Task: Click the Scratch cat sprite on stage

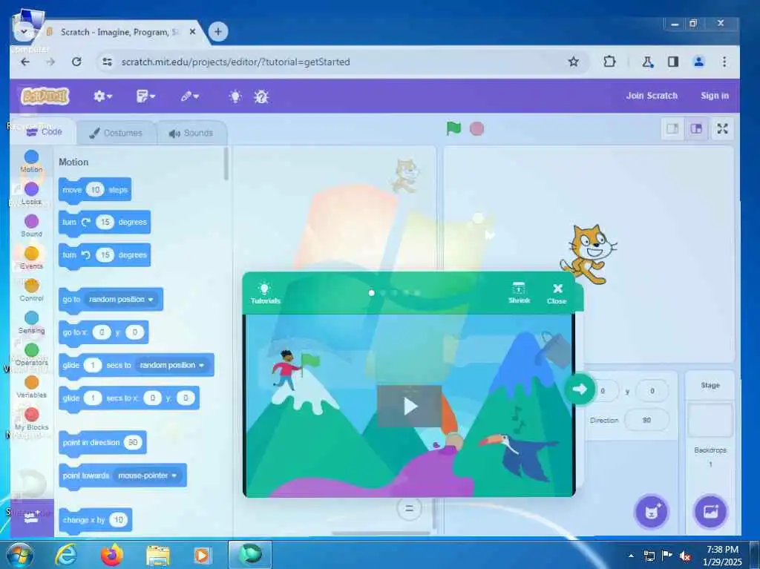Action: pos(589,254)
